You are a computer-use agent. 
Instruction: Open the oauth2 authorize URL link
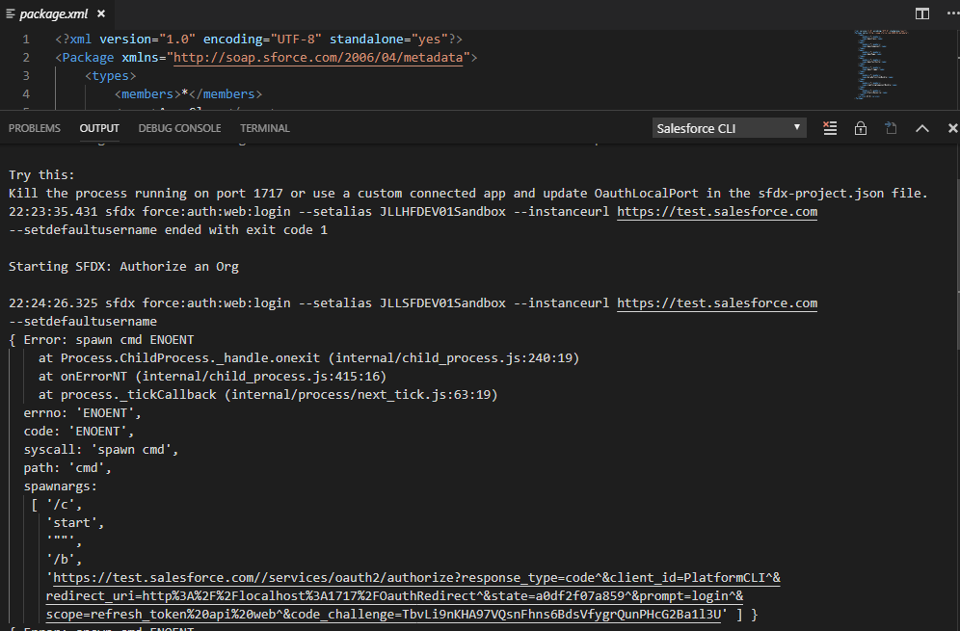tap(414, 578)
